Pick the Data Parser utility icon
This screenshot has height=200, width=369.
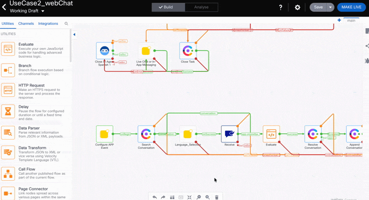click(8, 133)
